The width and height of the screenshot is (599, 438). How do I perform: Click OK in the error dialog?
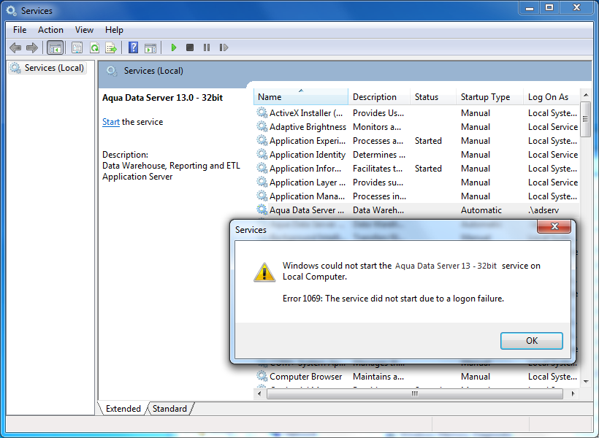point(532,341)
